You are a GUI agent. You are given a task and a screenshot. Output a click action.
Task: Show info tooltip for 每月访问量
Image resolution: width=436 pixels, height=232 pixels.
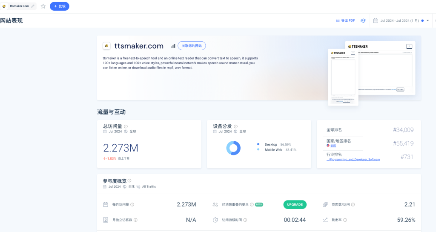pos(132,204)
